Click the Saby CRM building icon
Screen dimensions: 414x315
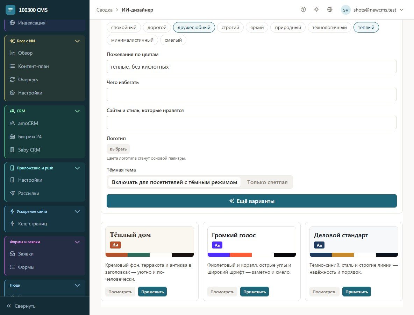12,150
